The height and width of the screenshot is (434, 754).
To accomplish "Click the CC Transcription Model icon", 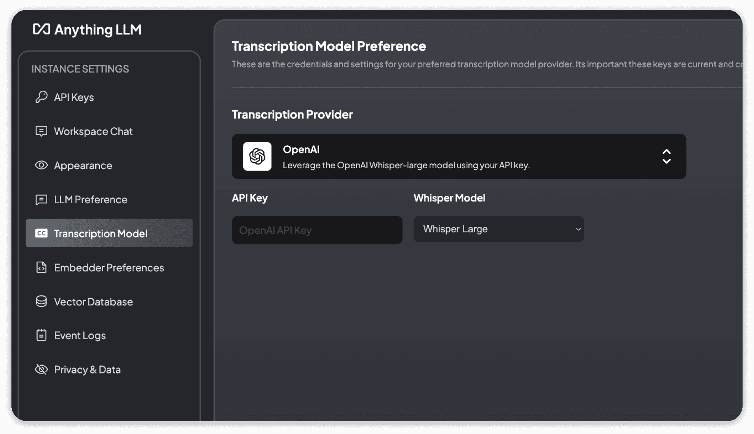I will point(42,233).
